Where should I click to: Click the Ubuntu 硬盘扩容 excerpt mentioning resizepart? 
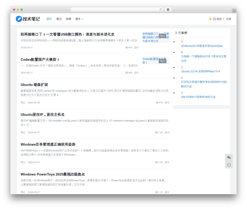94,93
